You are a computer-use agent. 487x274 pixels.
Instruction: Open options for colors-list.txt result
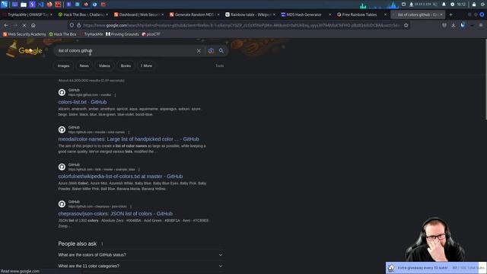(x=115, y=95)
